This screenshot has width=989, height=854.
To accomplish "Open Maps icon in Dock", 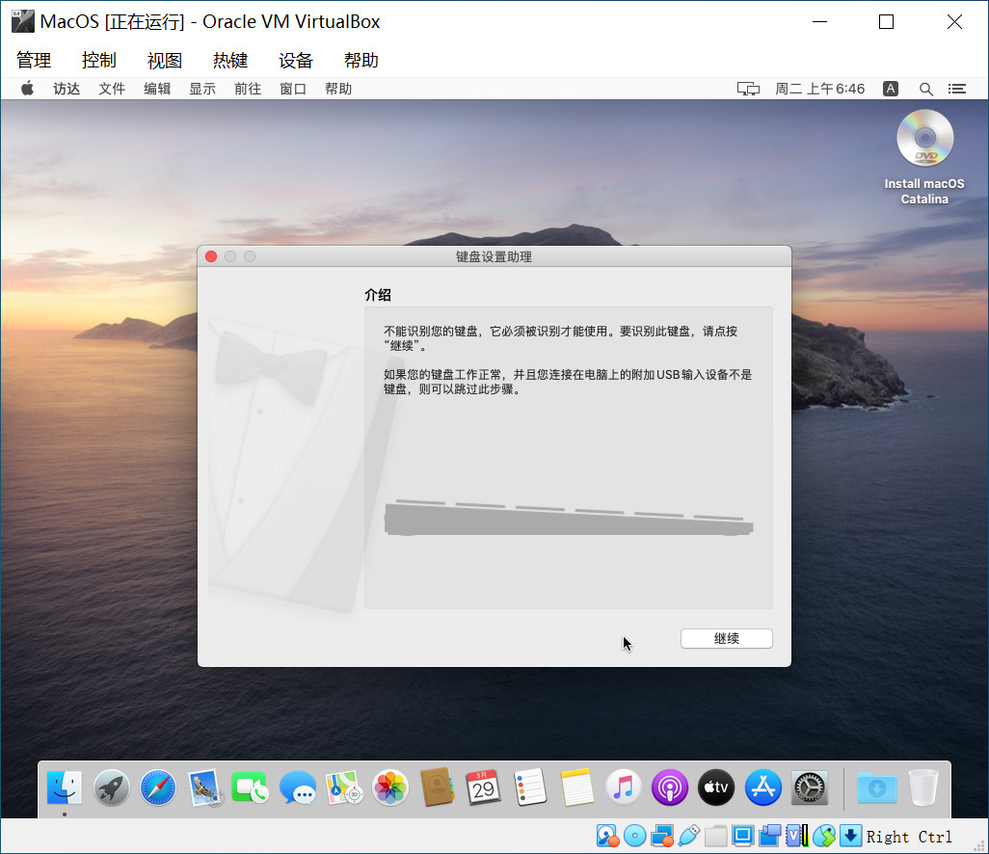I will (x=344, y=788).
